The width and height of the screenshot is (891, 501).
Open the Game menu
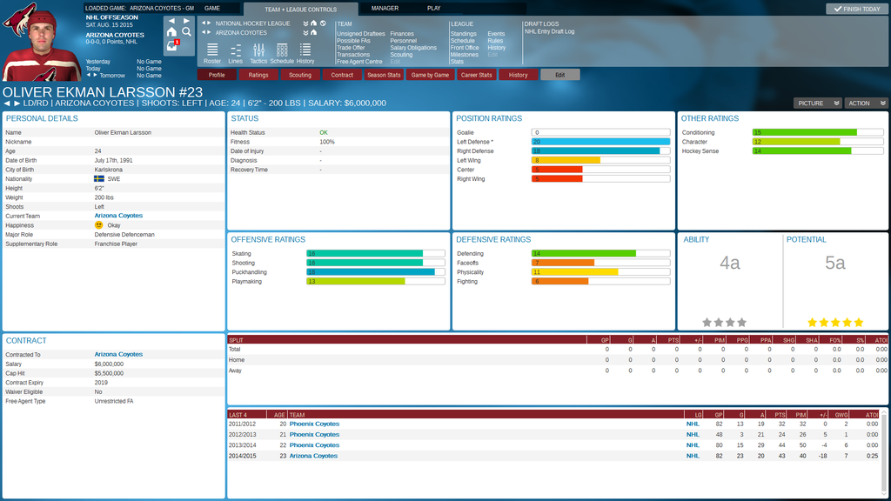pyautogui.click(x=212, y=9)
